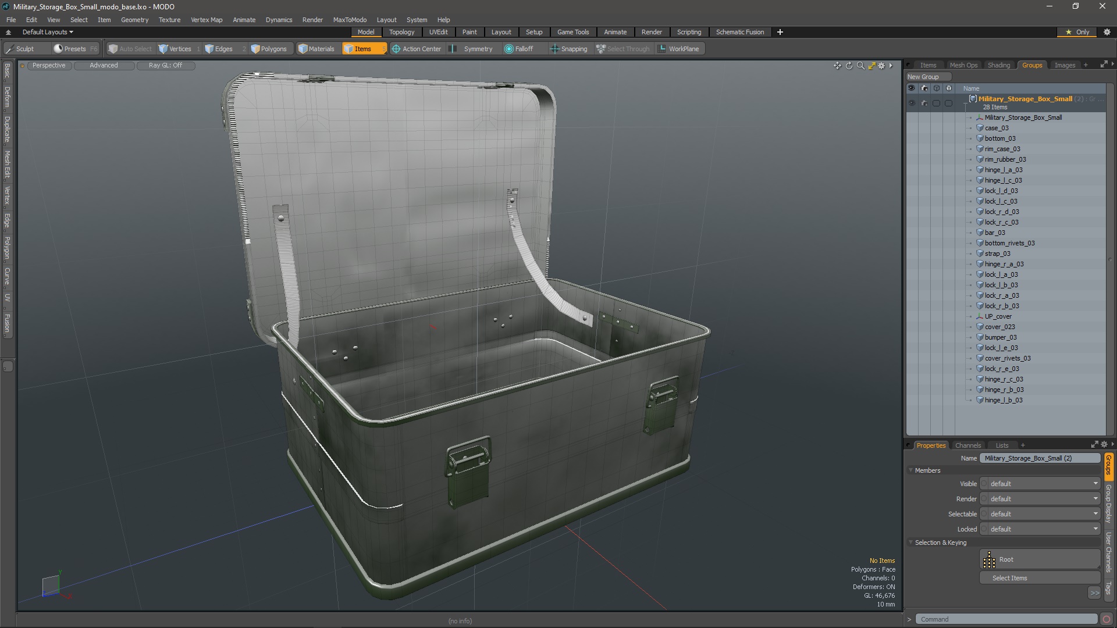
Task: Open the Advanced shading style dropdown
Action: [x=104, y=66]
